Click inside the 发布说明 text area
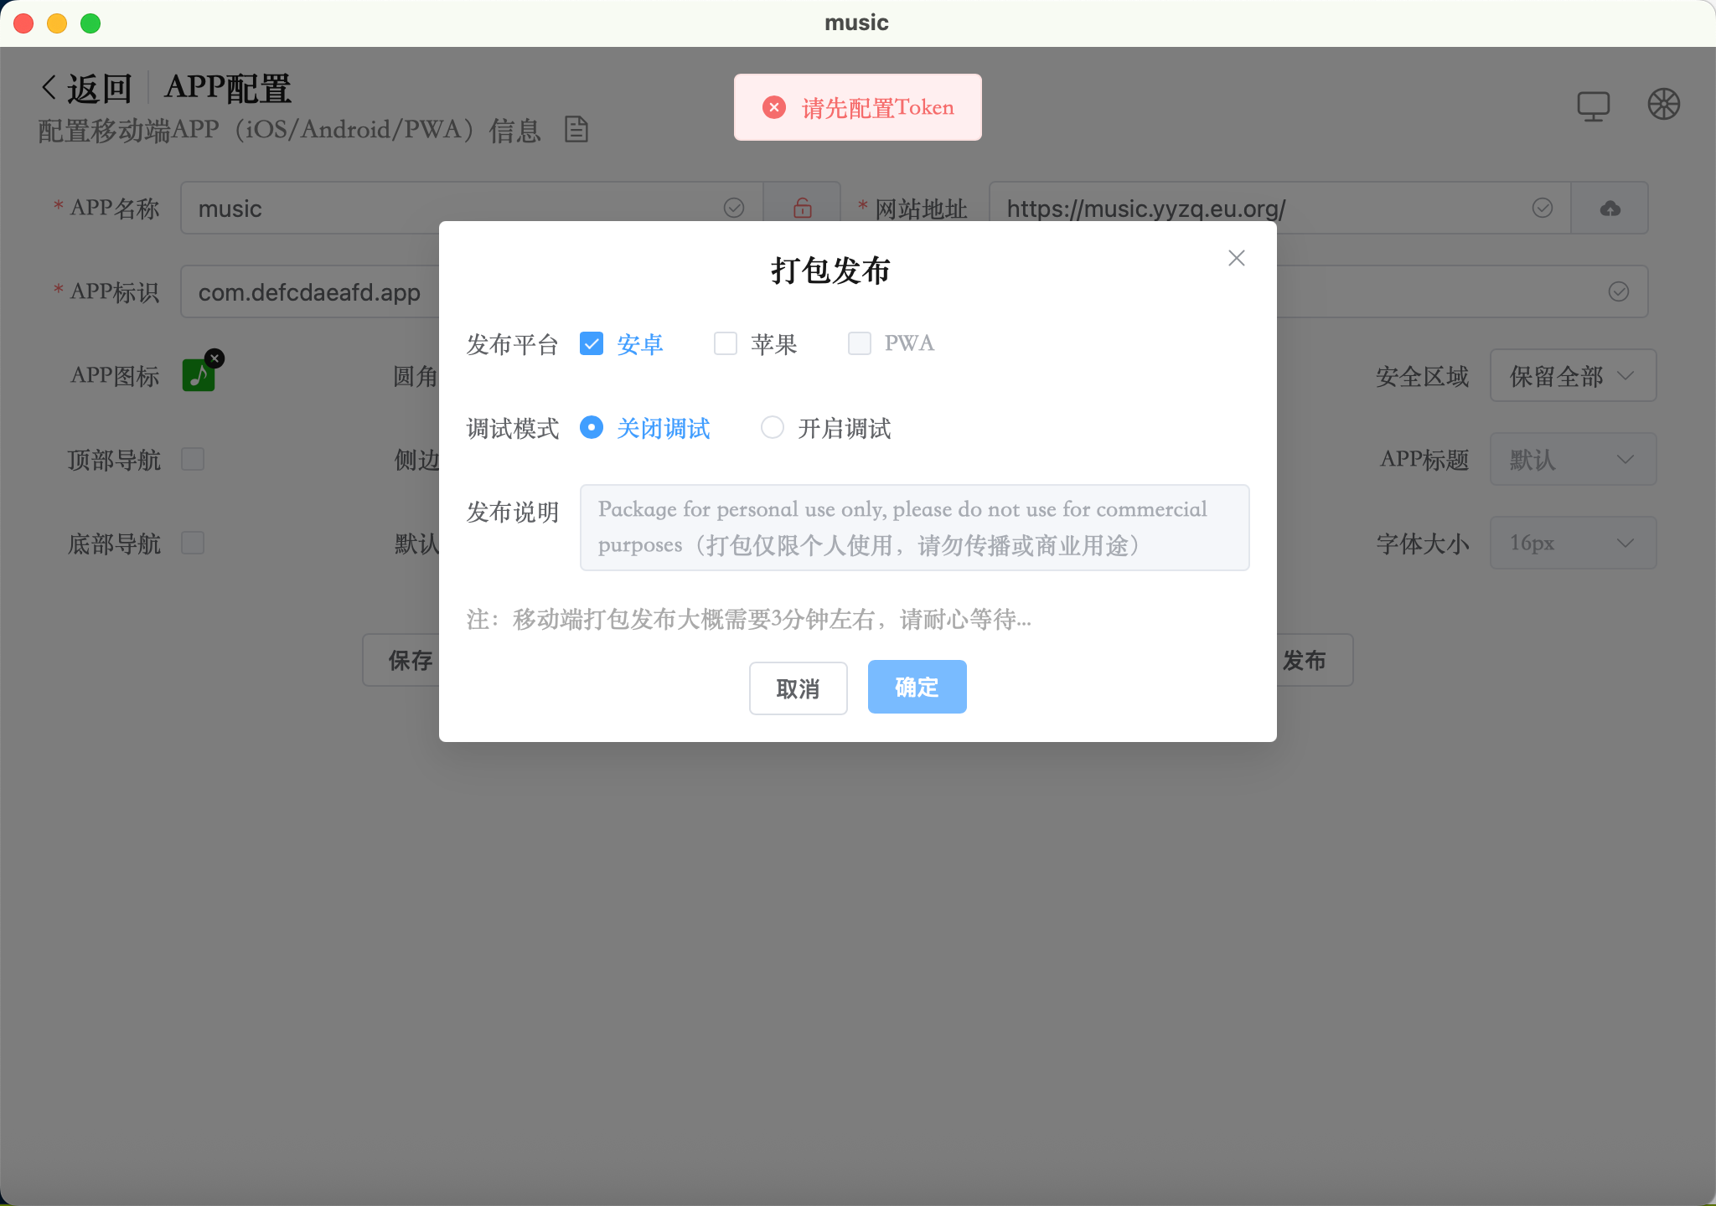1716x1206 pixels. click(914, 528)
